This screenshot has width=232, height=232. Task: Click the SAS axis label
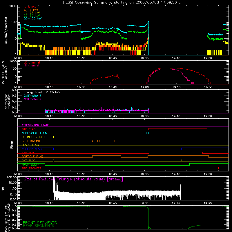[x=3, y=188]
